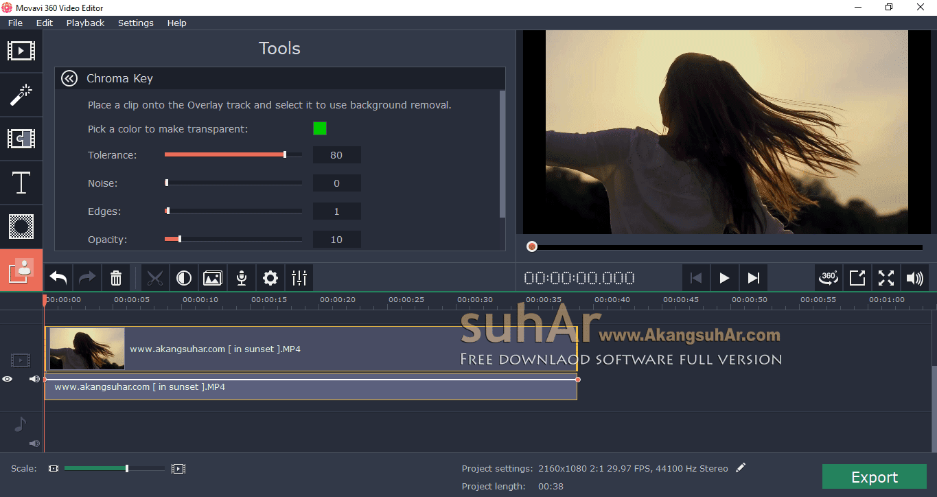Mute the audio track speaker
Screen dimensions: 937x497
[x=34, y=443]
